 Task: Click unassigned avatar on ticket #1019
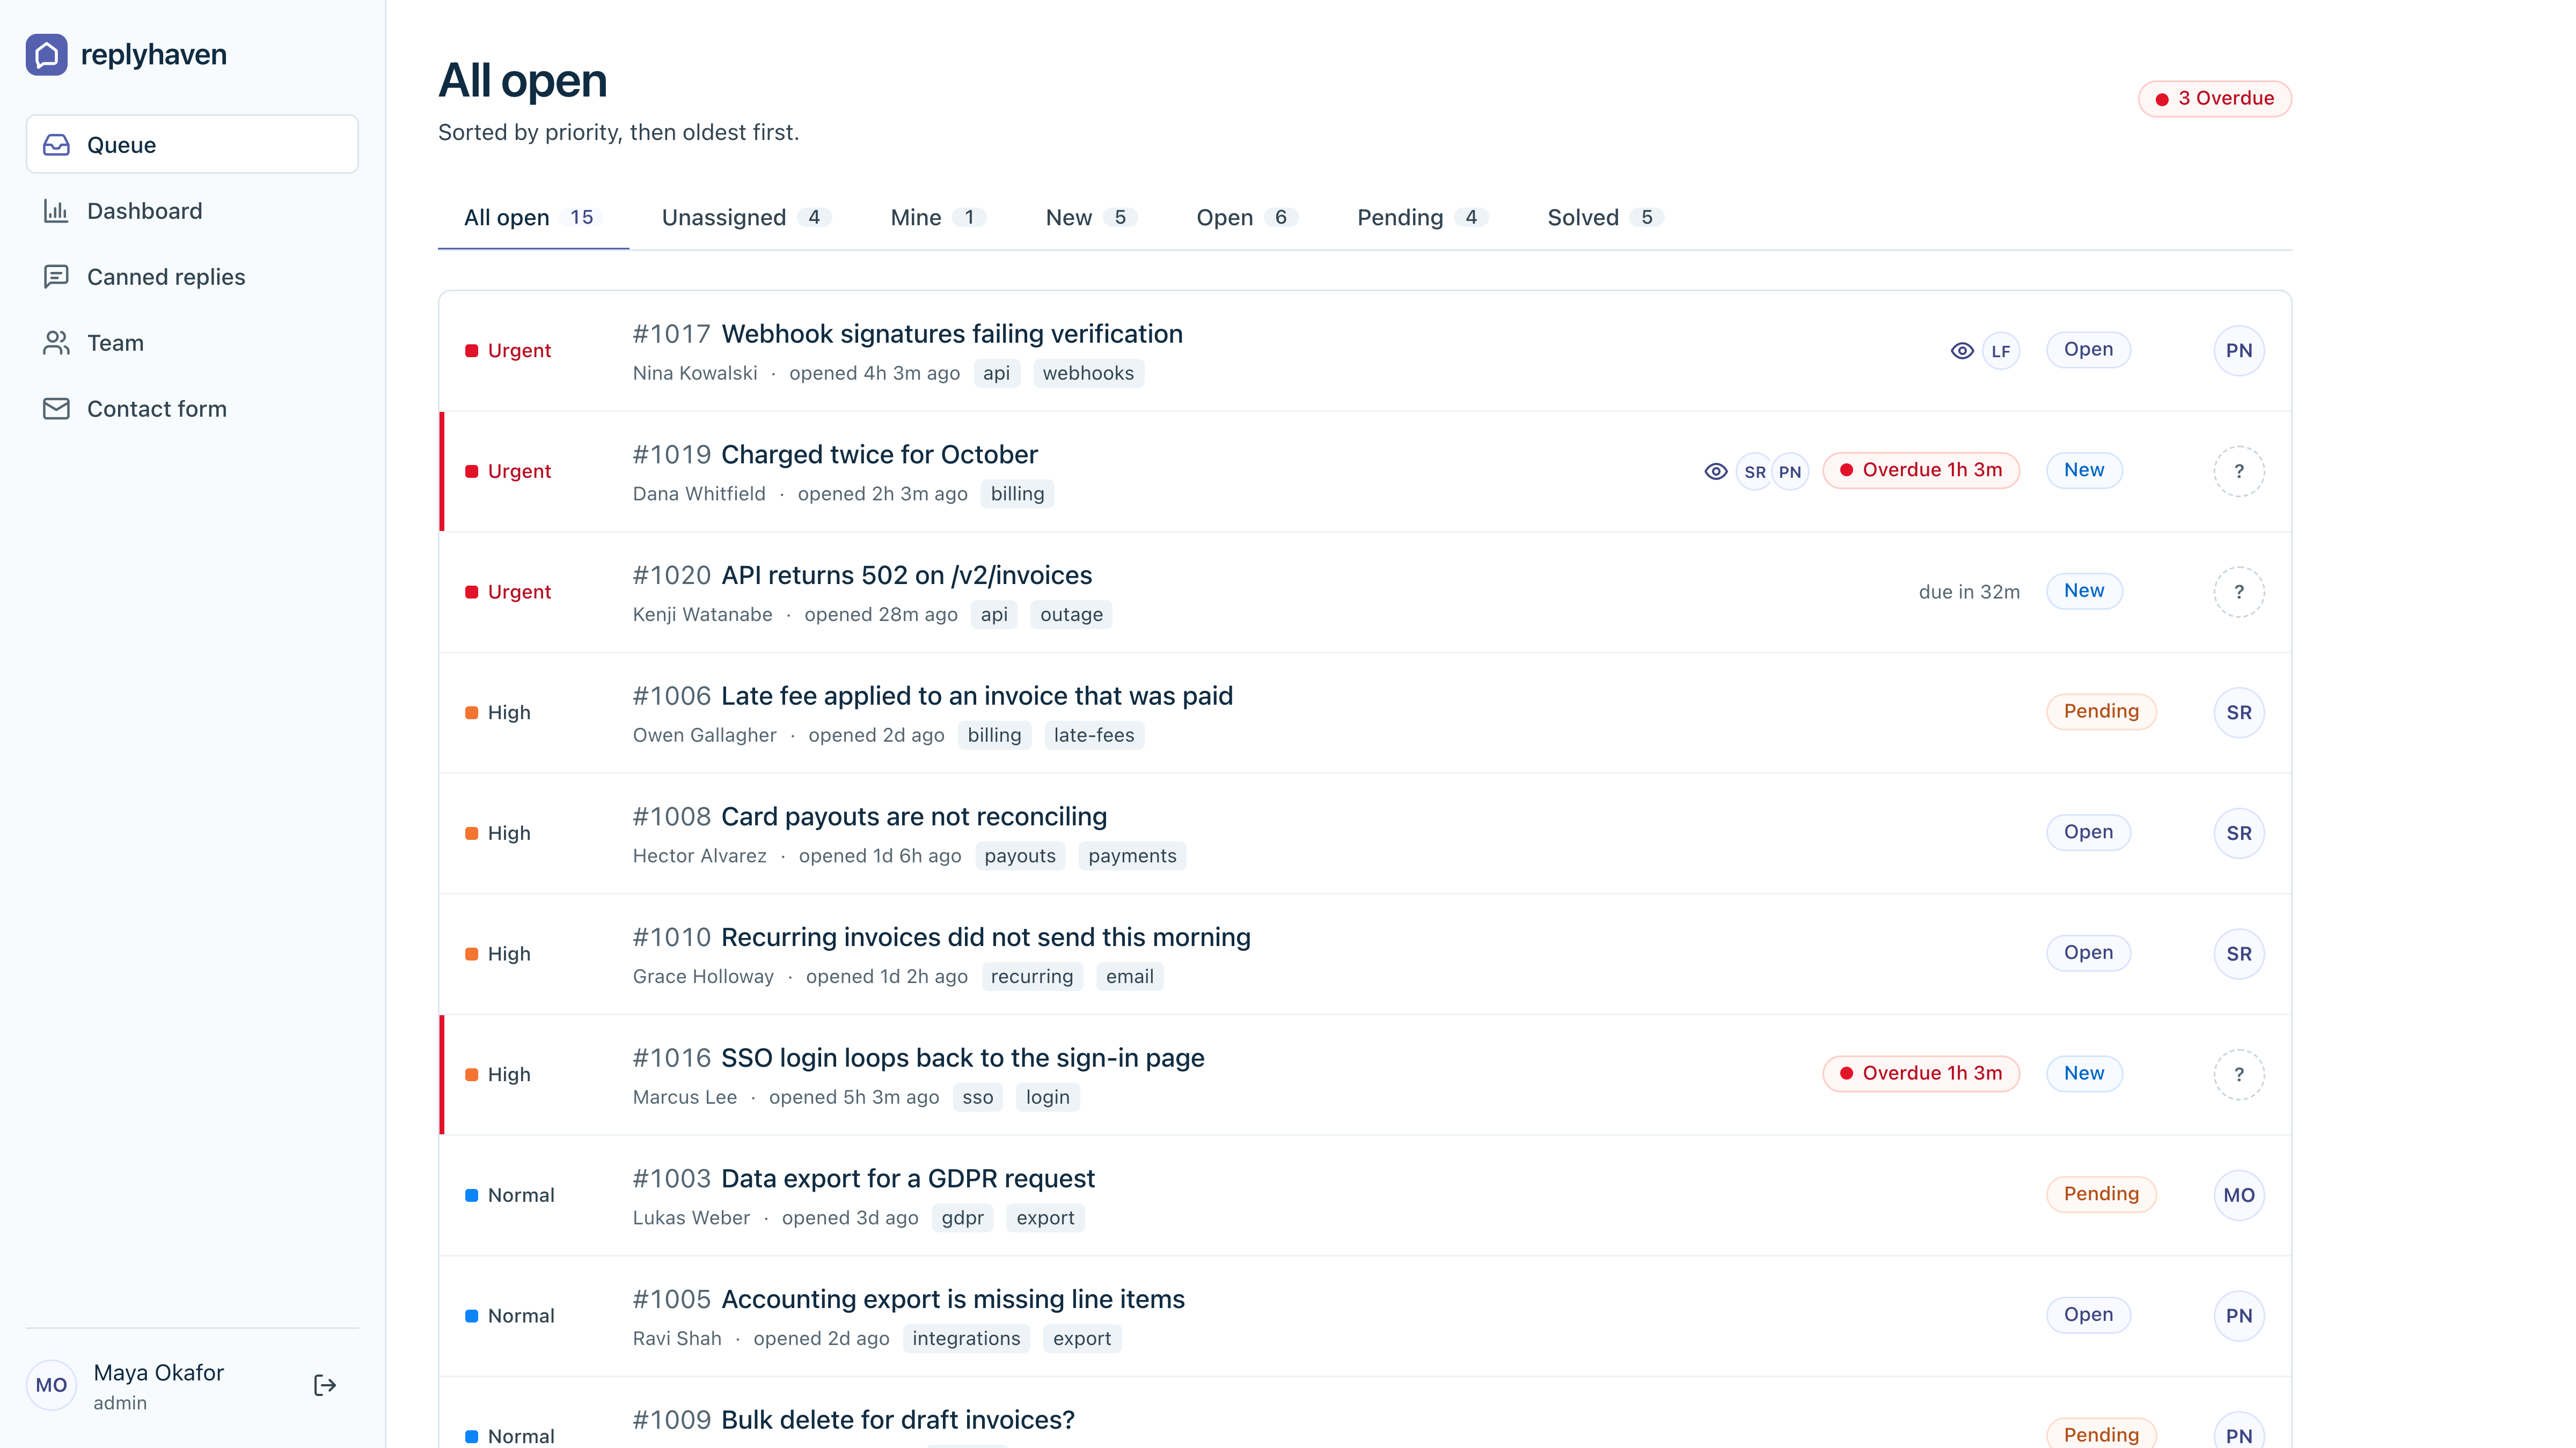[x=2239, y=472]
